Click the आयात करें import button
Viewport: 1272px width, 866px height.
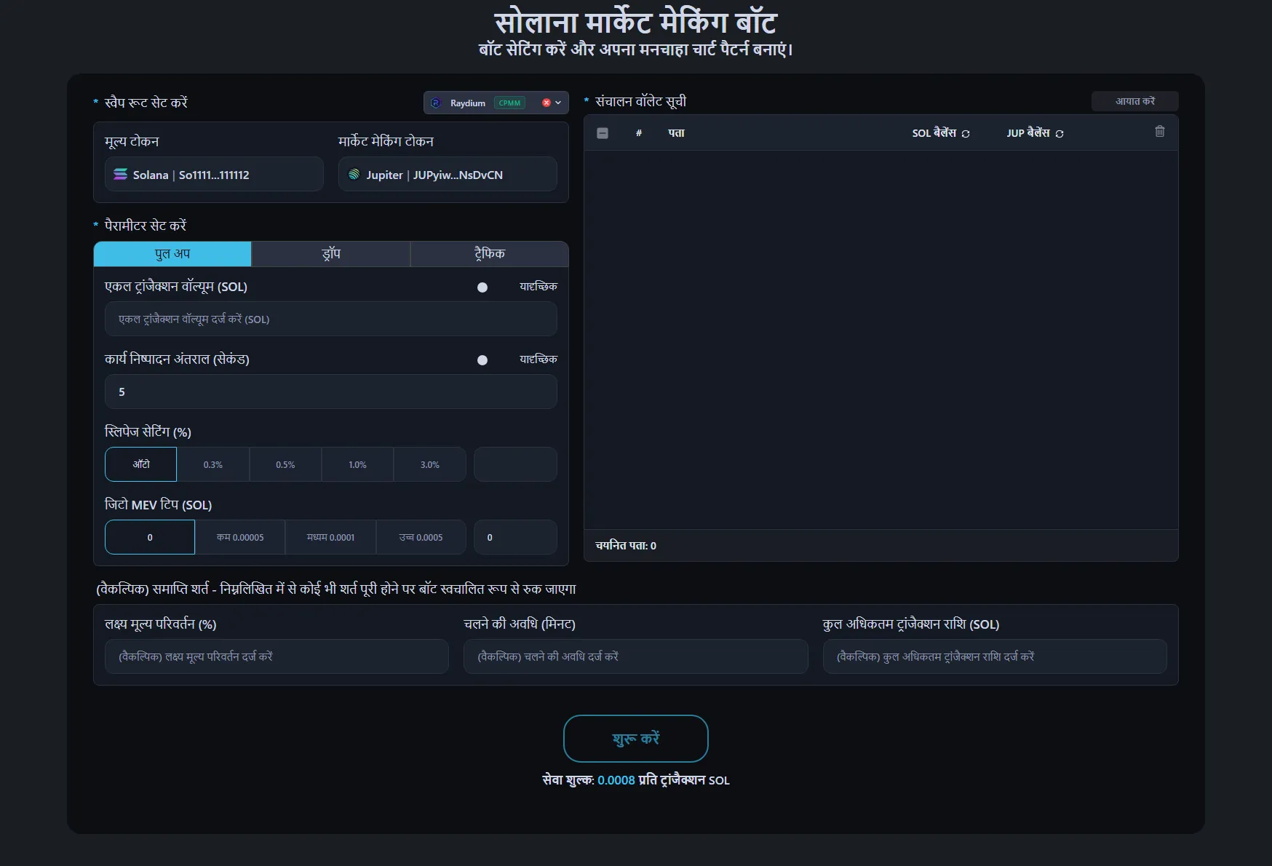[x=1134, y=101]
